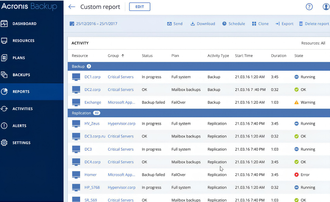Click the Duration column header
330x202 pixels.
279,56
